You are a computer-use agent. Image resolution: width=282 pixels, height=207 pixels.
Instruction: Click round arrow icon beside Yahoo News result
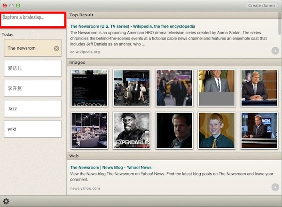pos(275,187)
